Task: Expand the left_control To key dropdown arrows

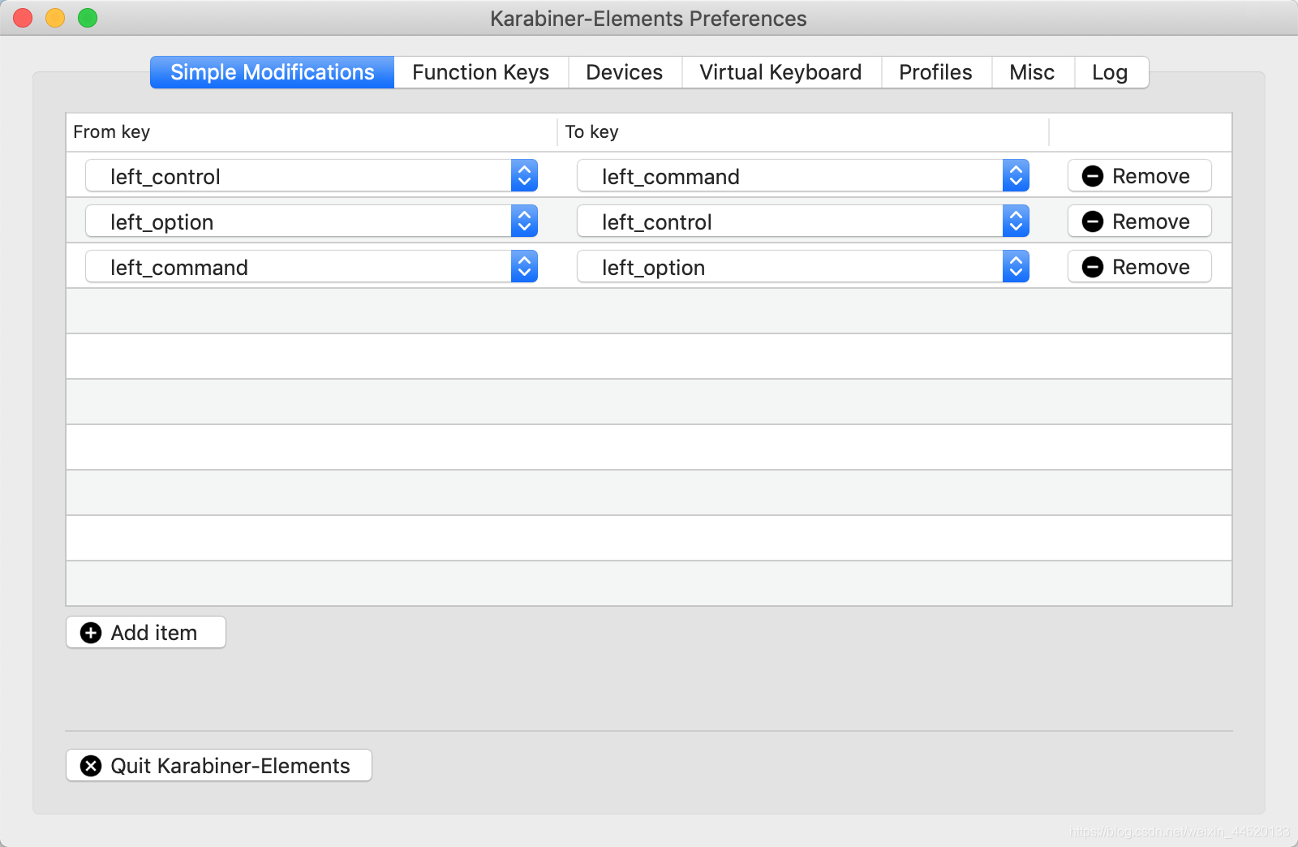Action: coord(1016,221)
